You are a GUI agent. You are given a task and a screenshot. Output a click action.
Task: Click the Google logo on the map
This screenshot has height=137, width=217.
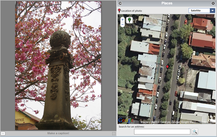[x=126, y=120]
